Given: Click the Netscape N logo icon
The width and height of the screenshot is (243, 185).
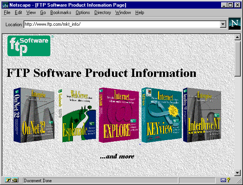Looking at the screenshot, I should 235,24.
